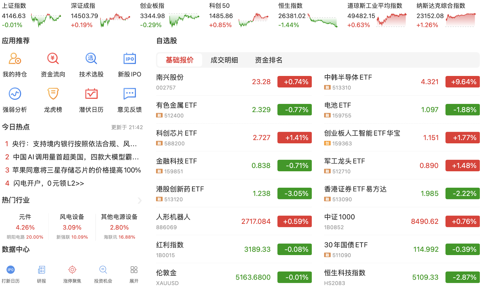
Task: Click the 资金流向 capital flow icon
Action: 53,59
